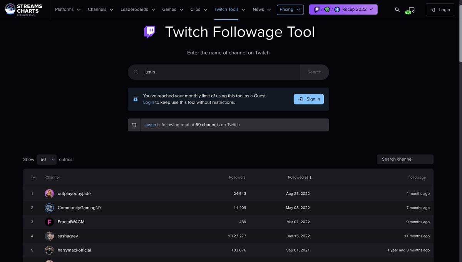
Task: Open the News menu
Action: pyautogui.click(x=262, y=10)
